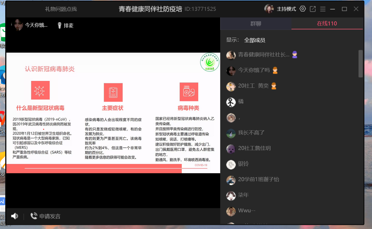
Task: Click the 排麦 queue button
Action: 69,26
